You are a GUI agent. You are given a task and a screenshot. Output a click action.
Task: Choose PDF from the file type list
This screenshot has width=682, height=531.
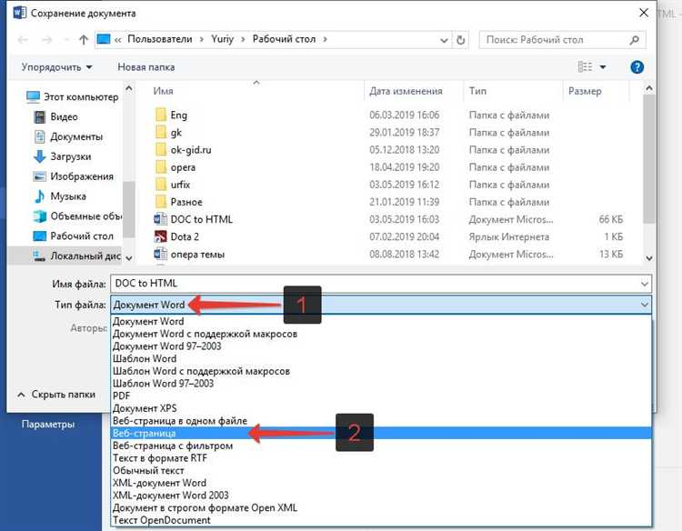(x=121, y=396)
